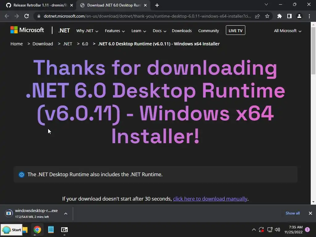The height and width of the screenshot is (237, 316).
Task: Toggle Chrome side panel icon
Action: (x=289, y=16)
